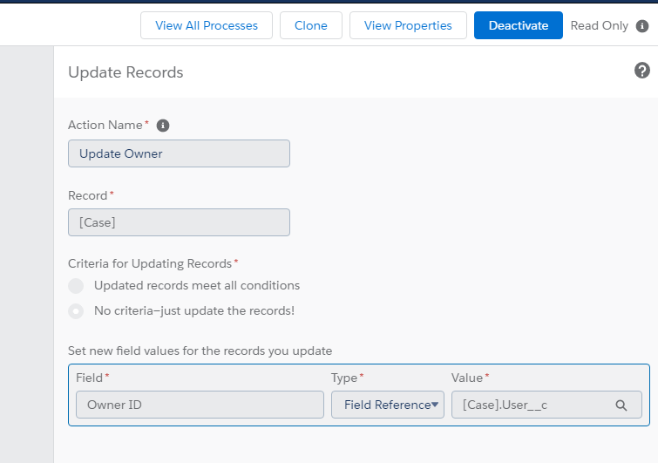The height and width of the screenshot is (463, 658).
Task: Click the Read Only status label
Action: click(x=599, y=25)
